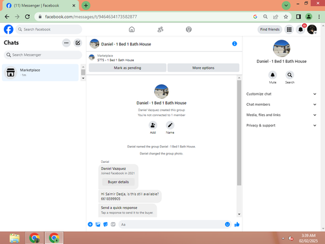Show hidden system tray icons arrow

point(283,238)
